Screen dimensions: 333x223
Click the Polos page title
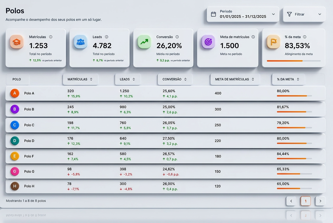15,11
